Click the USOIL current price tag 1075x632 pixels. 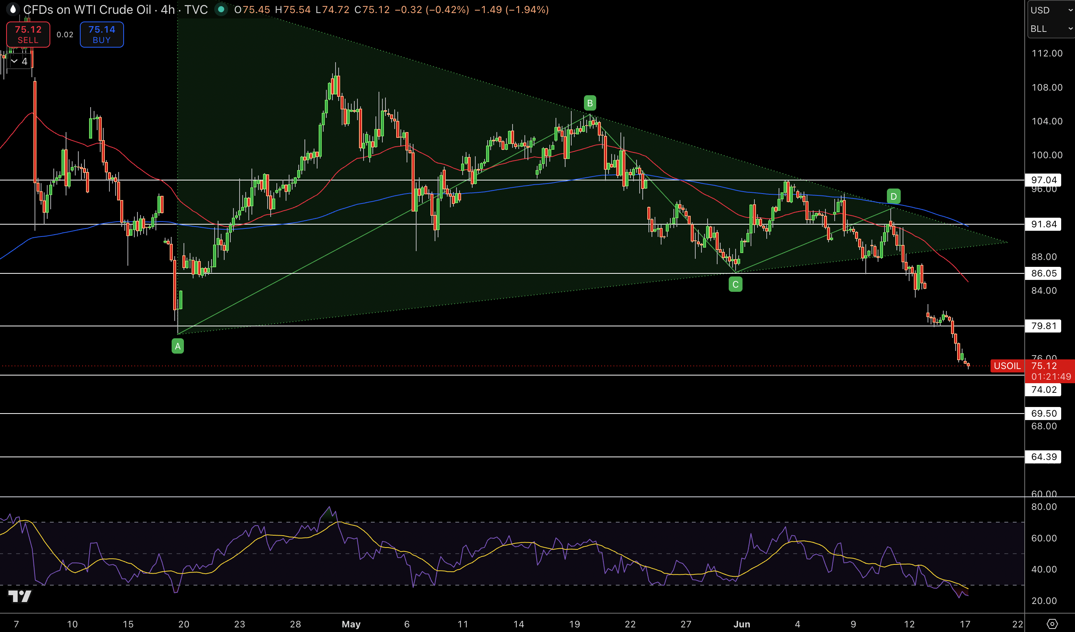point(1007,366)
